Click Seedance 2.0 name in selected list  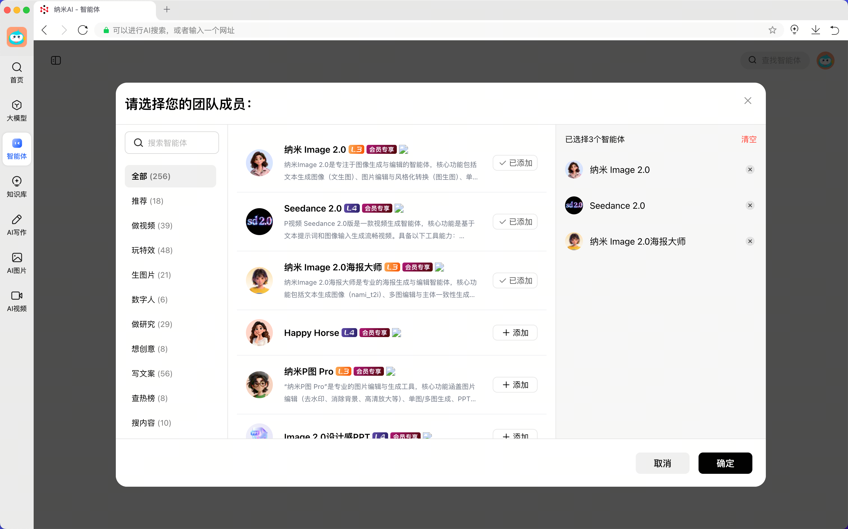(x=617, y=206)
